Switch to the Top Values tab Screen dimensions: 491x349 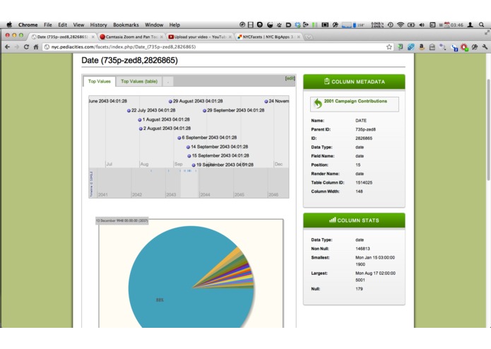pos(100,81)
